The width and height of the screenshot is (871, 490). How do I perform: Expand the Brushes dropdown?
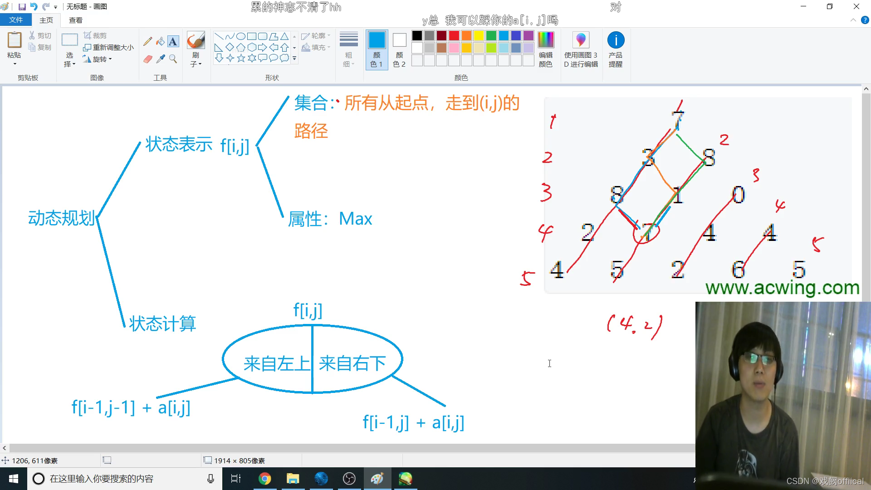196,64
